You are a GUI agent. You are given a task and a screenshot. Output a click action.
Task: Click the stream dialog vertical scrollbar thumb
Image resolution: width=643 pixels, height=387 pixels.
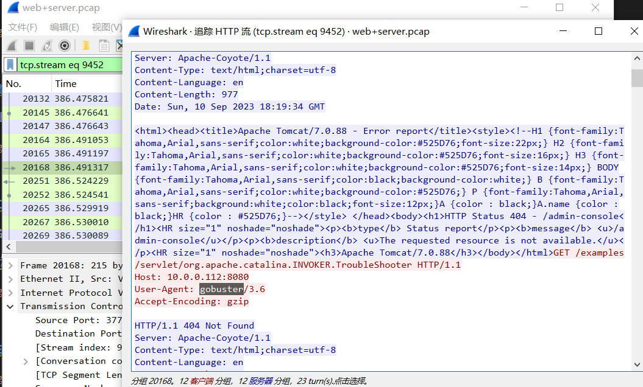tap(636, 79)
